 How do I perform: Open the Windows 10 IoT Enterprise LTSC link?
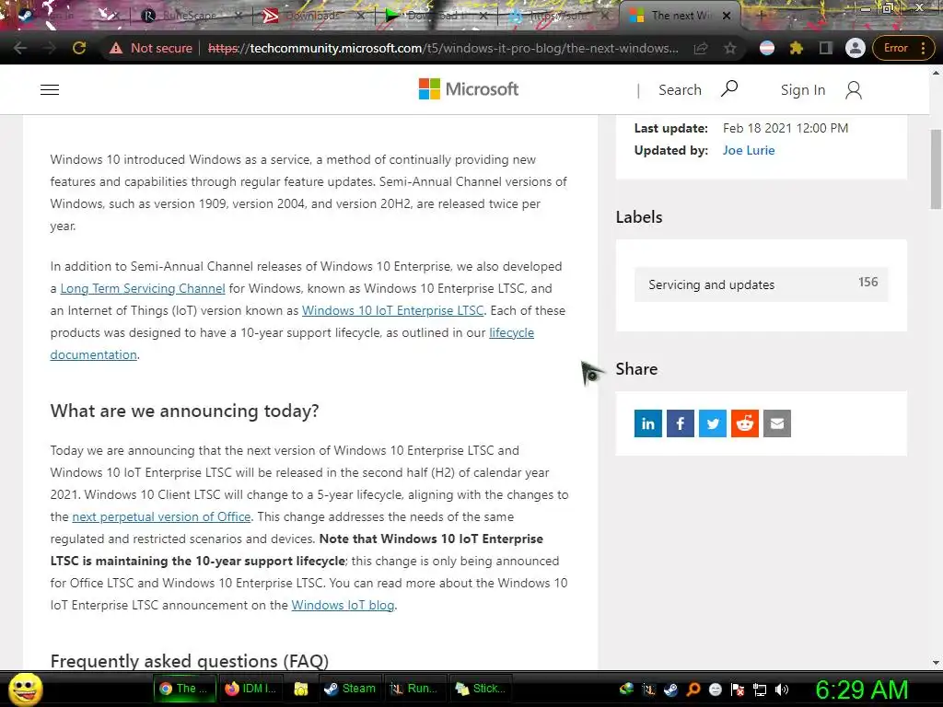392,311
